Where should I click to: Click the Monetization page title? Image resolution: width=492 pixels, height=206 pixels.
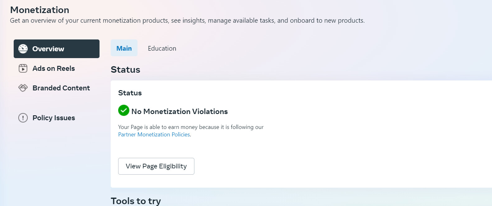(x=39, y=10)
